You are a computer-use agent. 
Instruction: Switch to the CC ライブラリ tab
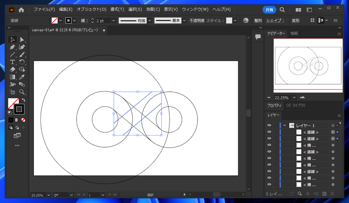[296, 105]
